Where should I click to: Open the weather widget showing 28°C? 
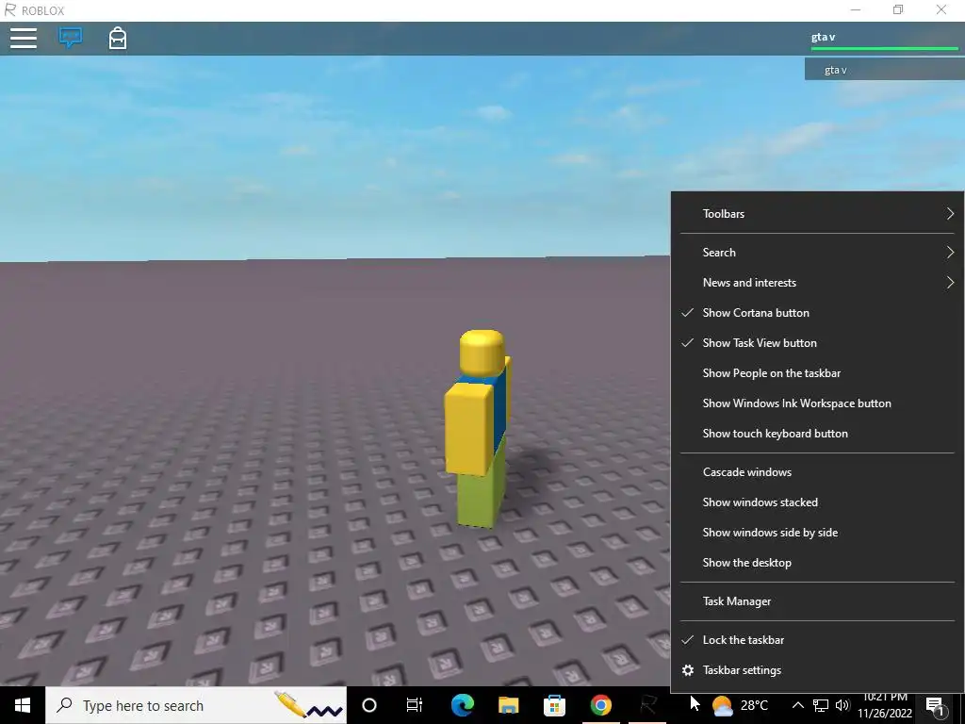740,705
